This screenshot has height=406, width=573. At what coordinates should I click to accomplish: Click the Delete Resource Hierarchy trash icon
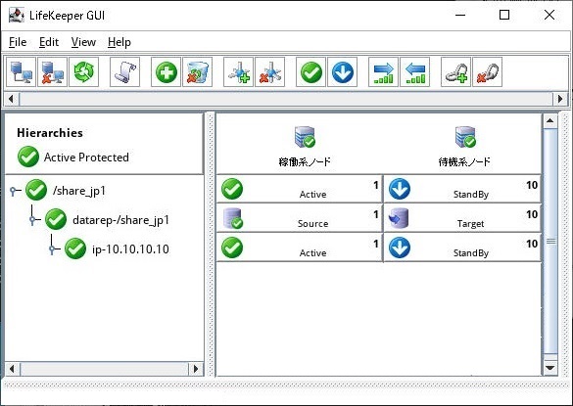pyautogui.click(x=197, y=72)
